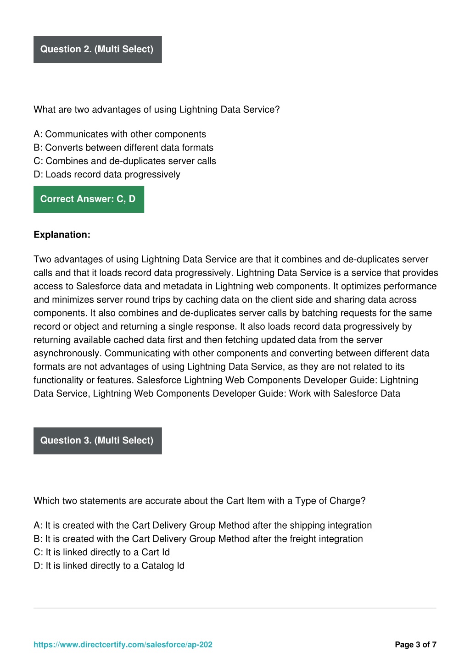Click the Lightning Data Service question text
This screenshot has height=664, width=470.
pos(157,110)
